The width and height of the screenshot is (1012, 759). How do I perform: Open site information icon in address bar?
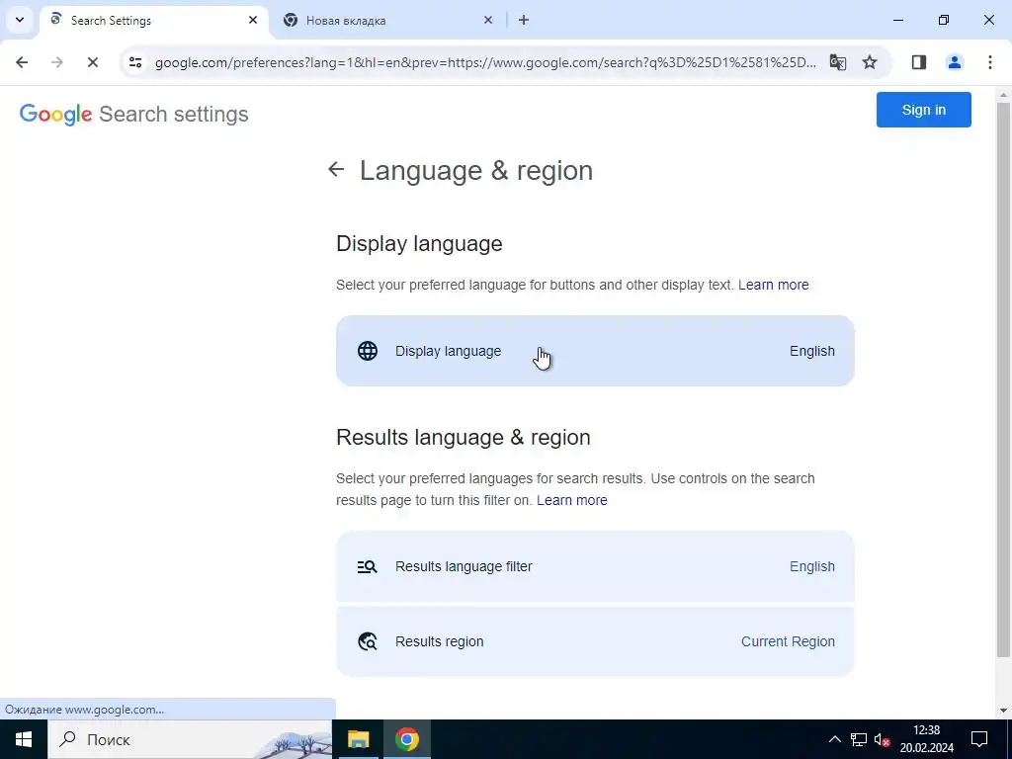(135, 62)
